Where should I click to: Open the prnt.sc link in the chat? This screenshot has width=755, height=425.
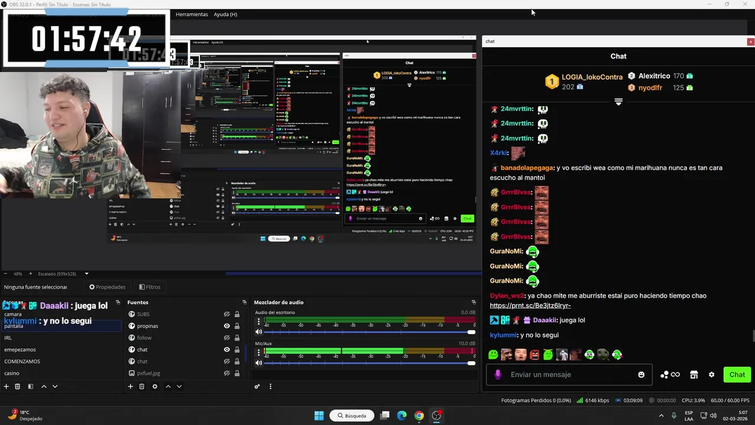[530, 306]
